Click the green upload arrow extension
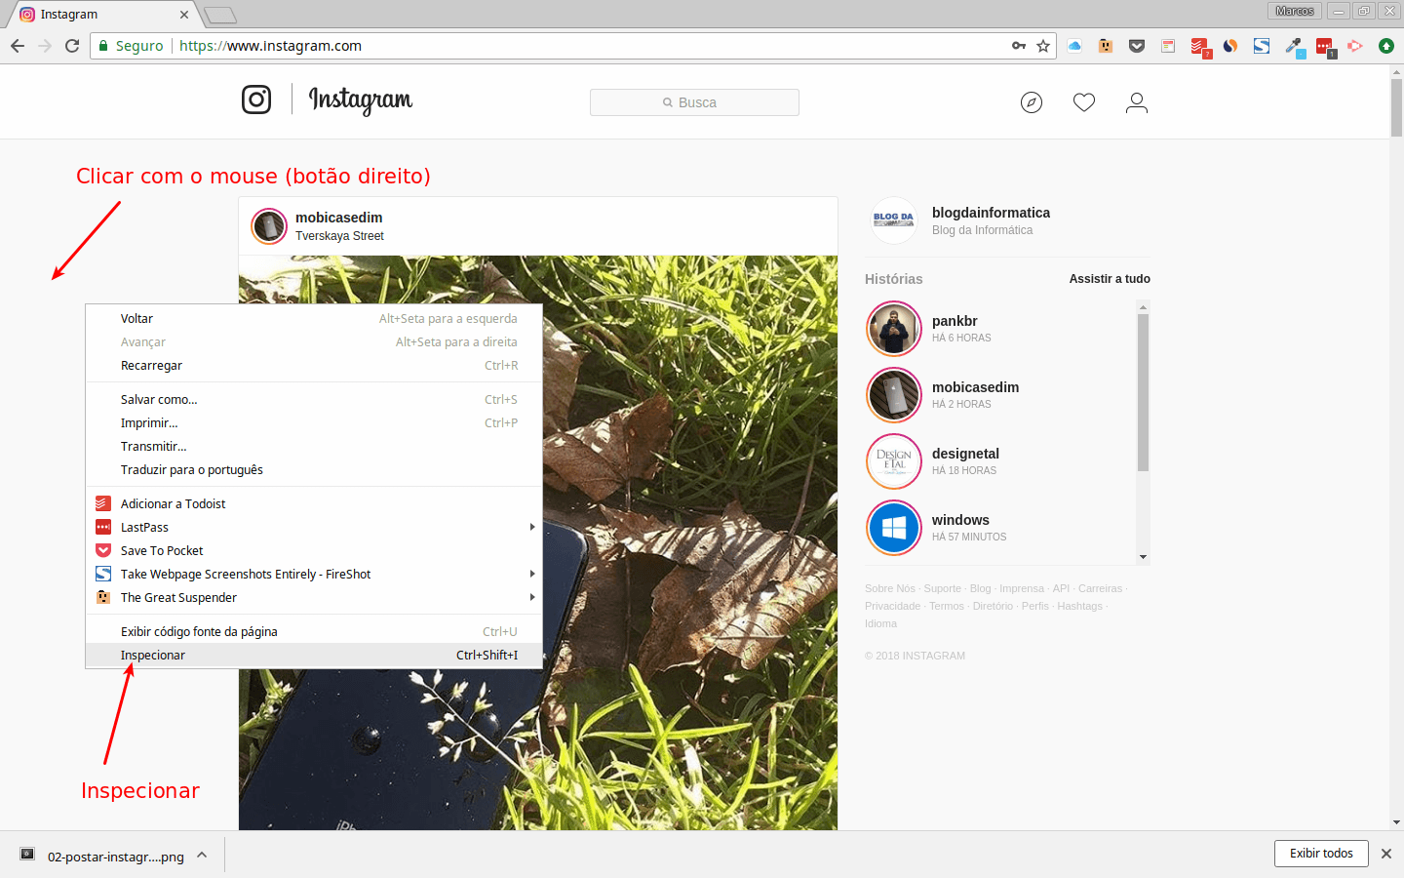 pos(1386,46)
